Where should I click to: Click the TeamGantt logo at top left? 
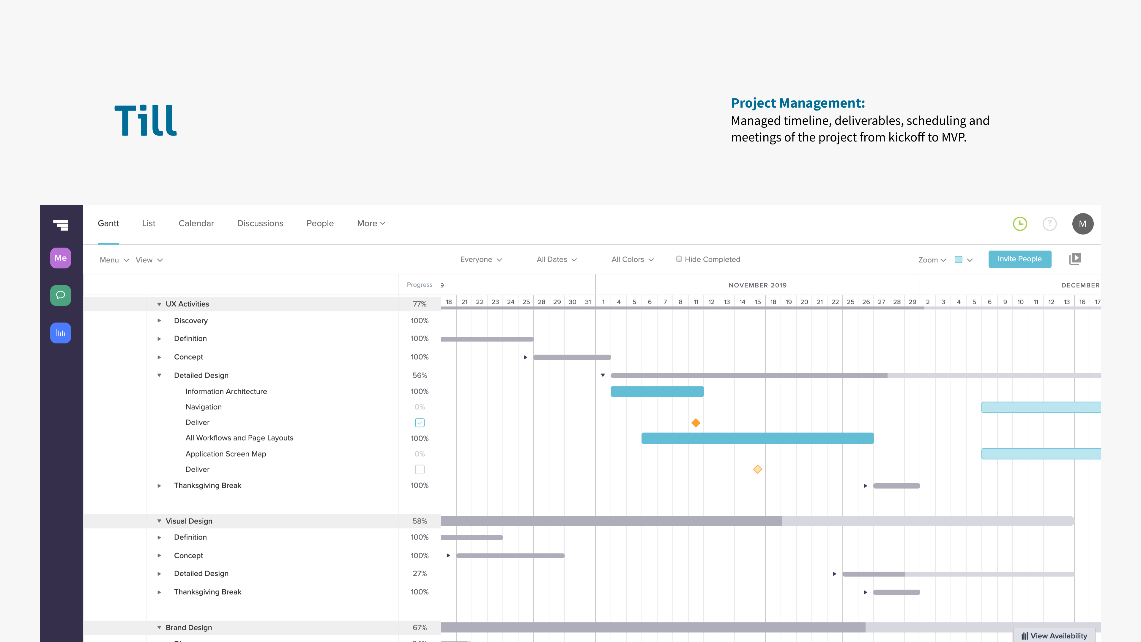coord(60,226)
